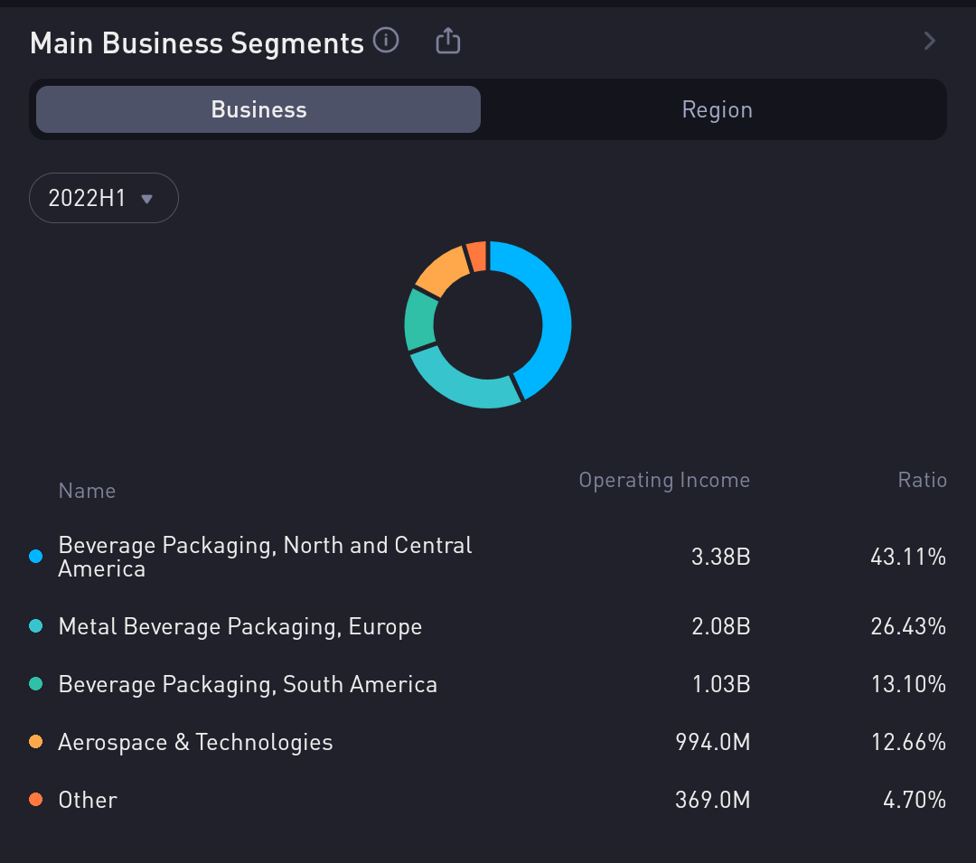Click the blue legend dot for North and Central America

coord(36,557)
